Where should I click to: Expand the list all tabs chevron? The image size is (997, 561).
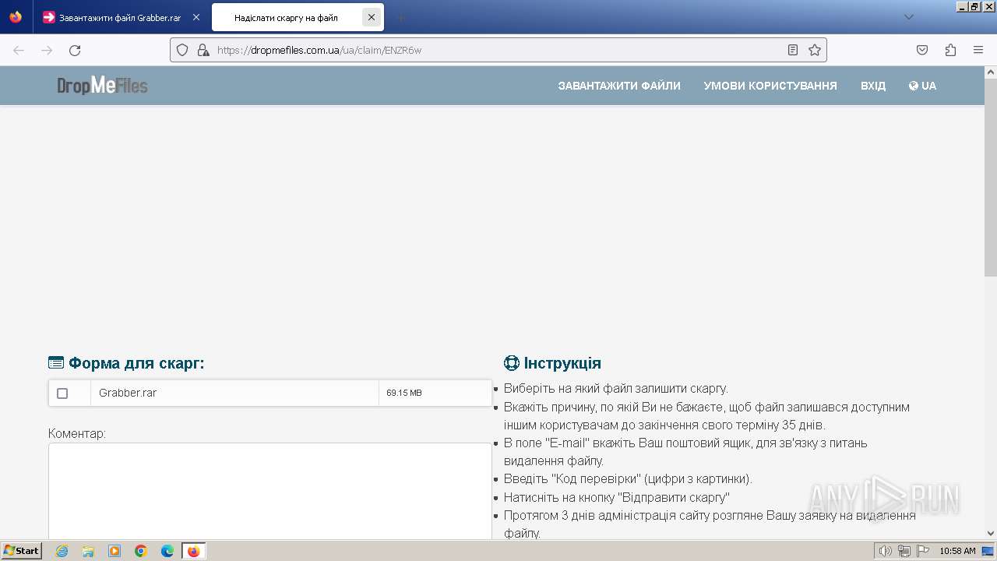(909, 17)
